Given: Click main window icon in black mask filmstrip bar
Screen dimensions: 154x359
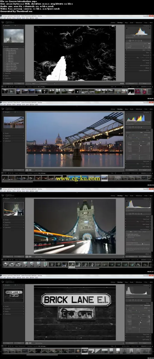Looking at the screenshot, I should tap(2, 87).
